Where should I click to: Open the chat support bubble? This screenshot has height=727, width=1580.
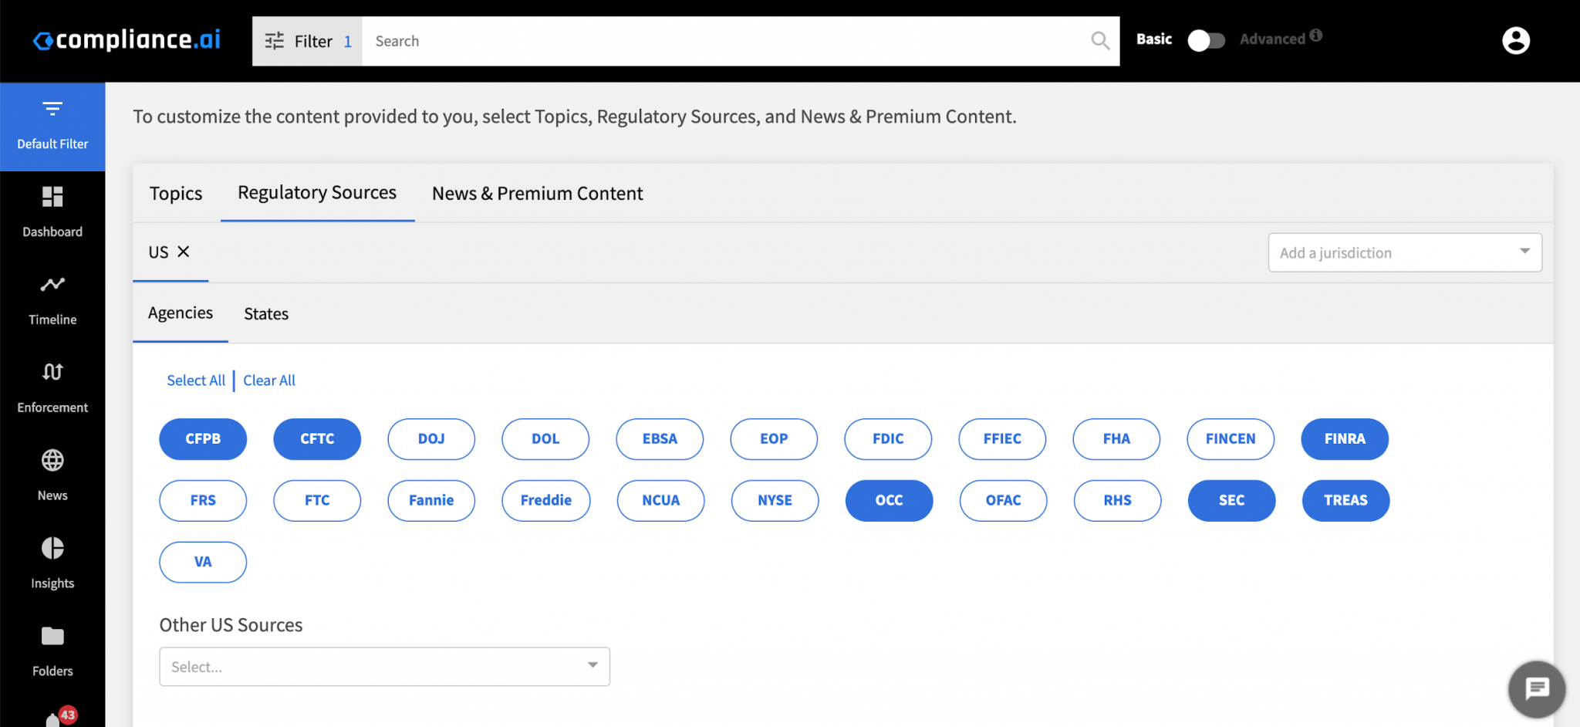point(1537,688)
